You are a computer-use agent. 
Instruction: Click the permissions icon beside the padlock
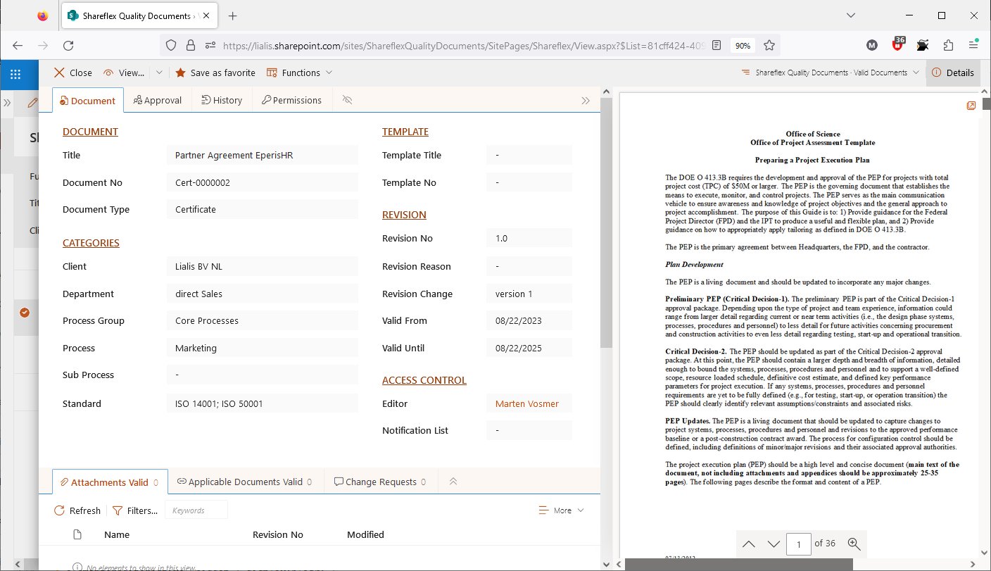point(210,45)
